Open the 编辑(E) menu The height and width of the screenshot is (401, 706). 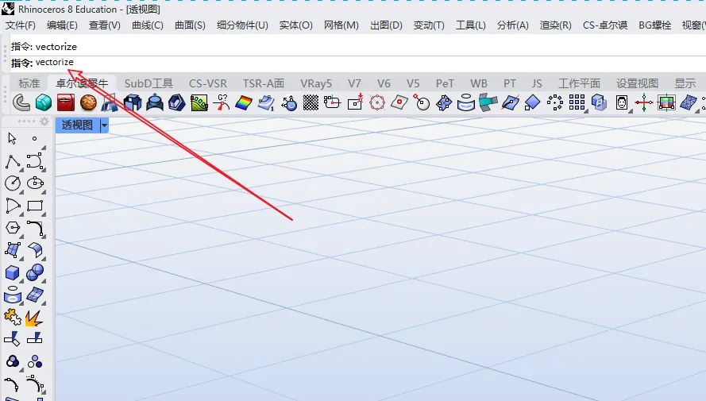[62, 25]
